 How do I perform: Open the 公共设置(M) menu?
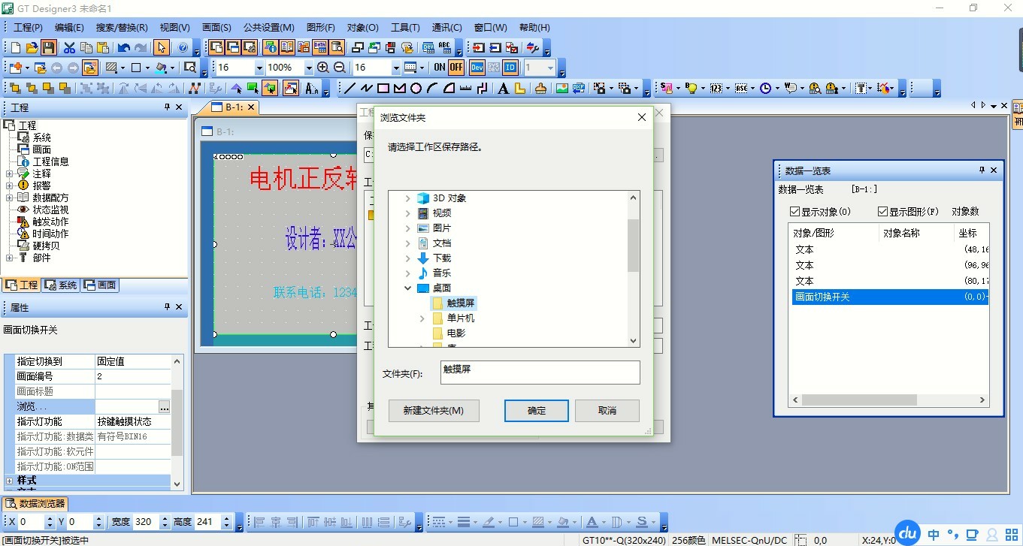pyautogui.click(x=269, y=28)
